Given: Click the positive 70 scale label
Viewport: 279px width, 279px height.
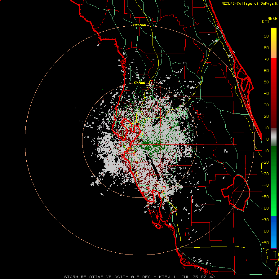Looking at the screenshot, I should (266, 59).
